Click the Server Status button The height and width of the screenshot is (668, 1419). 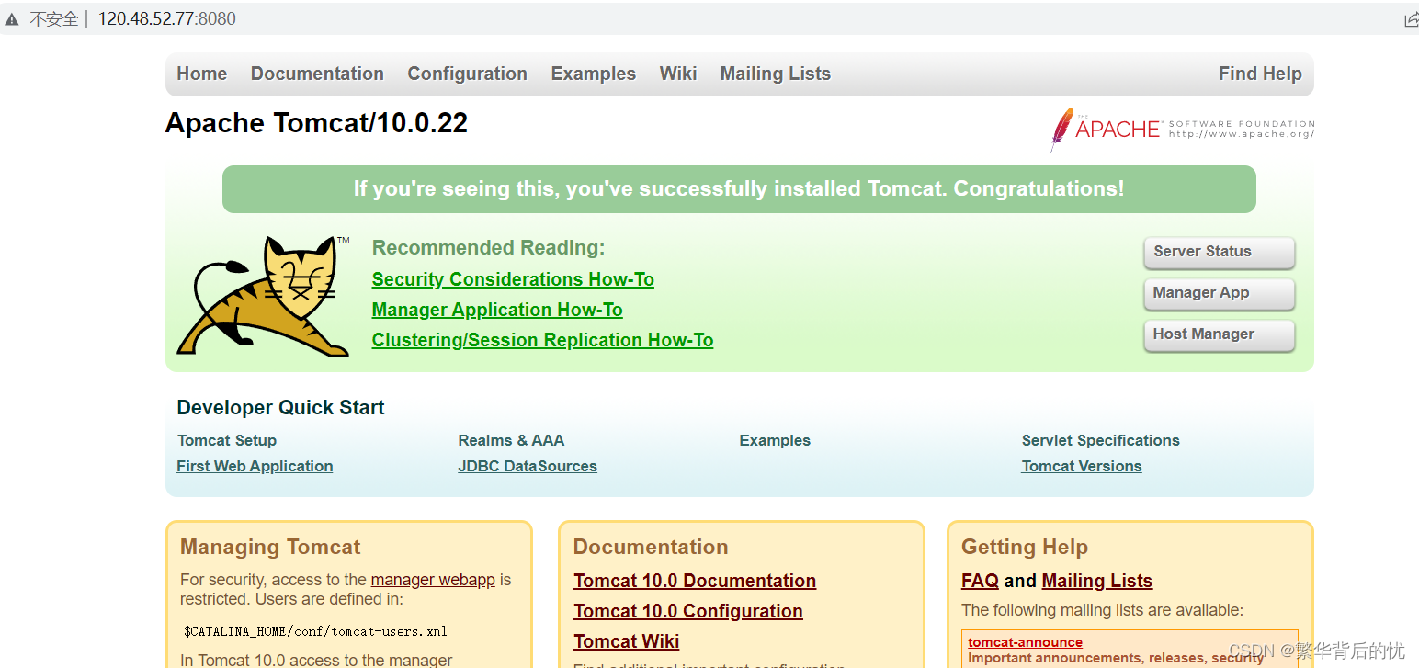(x=1220, y=253)
